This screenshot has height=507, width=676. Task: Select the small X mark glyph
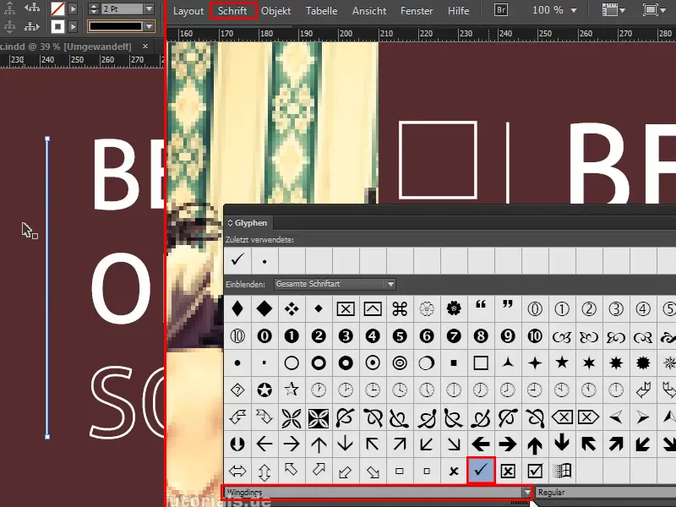[x=454, y=471]
